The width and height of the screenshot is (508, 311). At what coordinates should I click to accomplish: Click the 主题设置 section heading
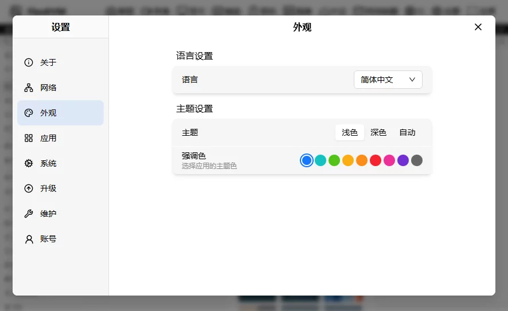pyautogui.click(x=194, y=109)
